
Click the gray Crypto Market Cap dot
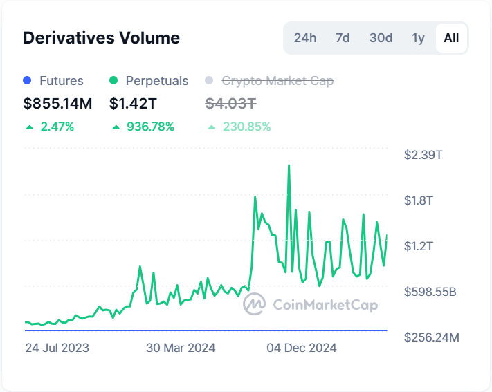click(210, 81)
